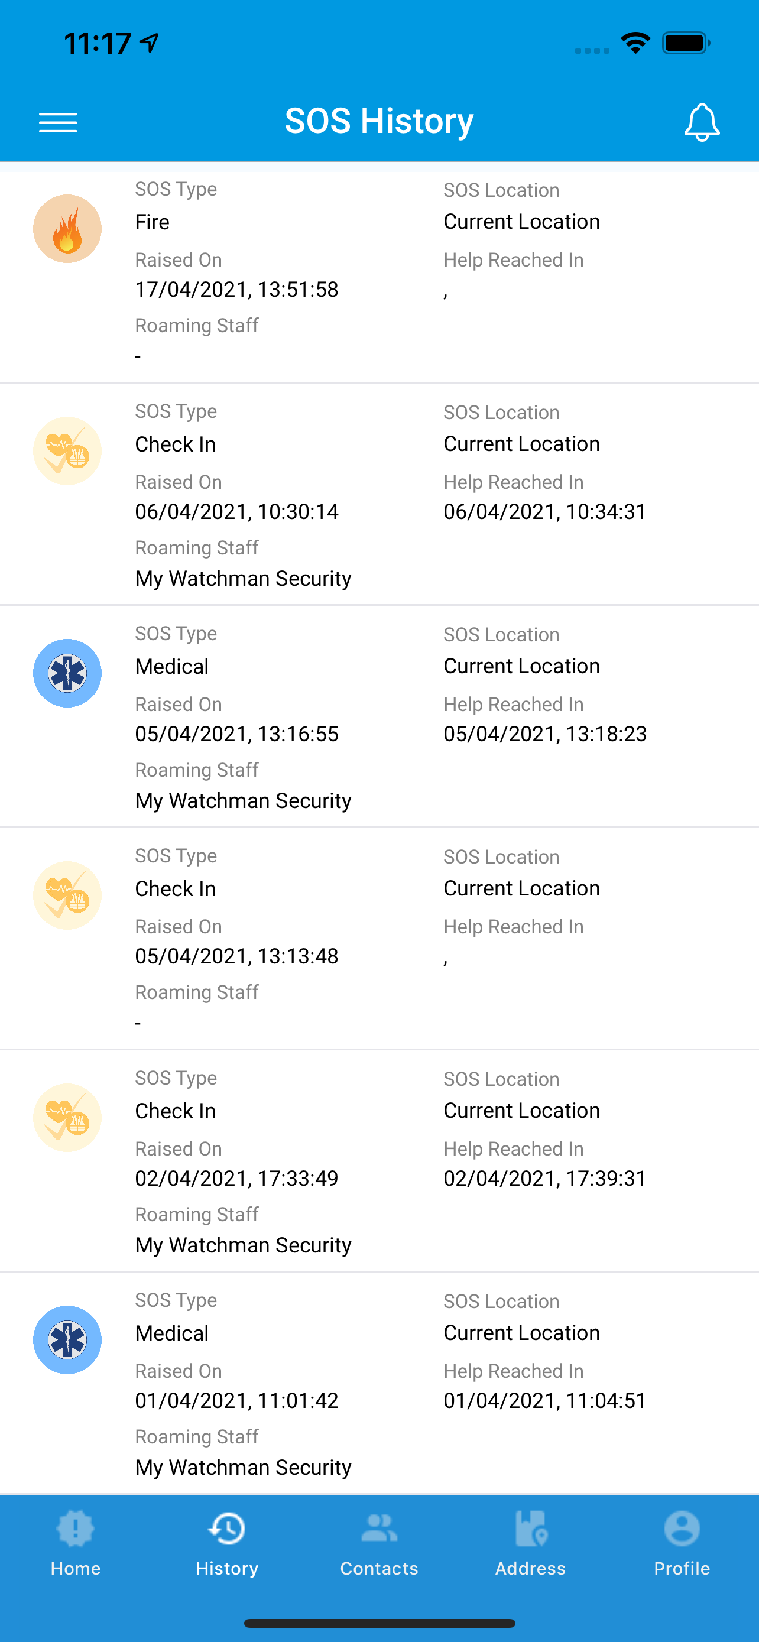
Task: Open the Contacts tab
Action: pos(379,1543)
